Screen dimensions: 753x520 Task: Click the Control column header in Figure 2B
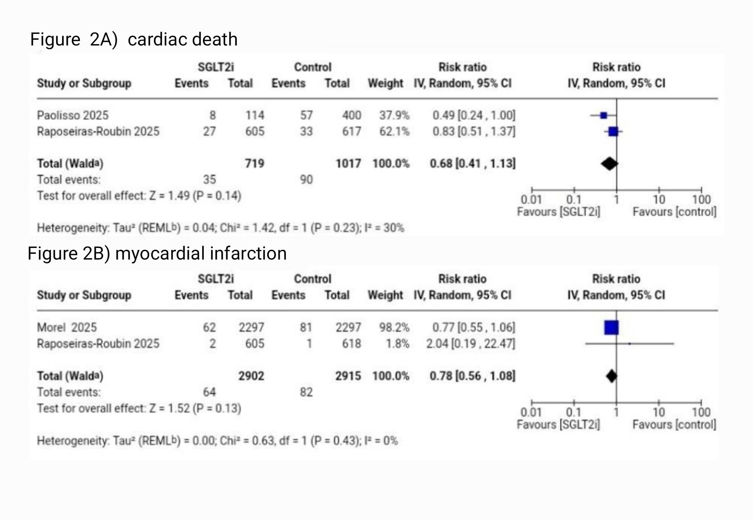[313, 279]
